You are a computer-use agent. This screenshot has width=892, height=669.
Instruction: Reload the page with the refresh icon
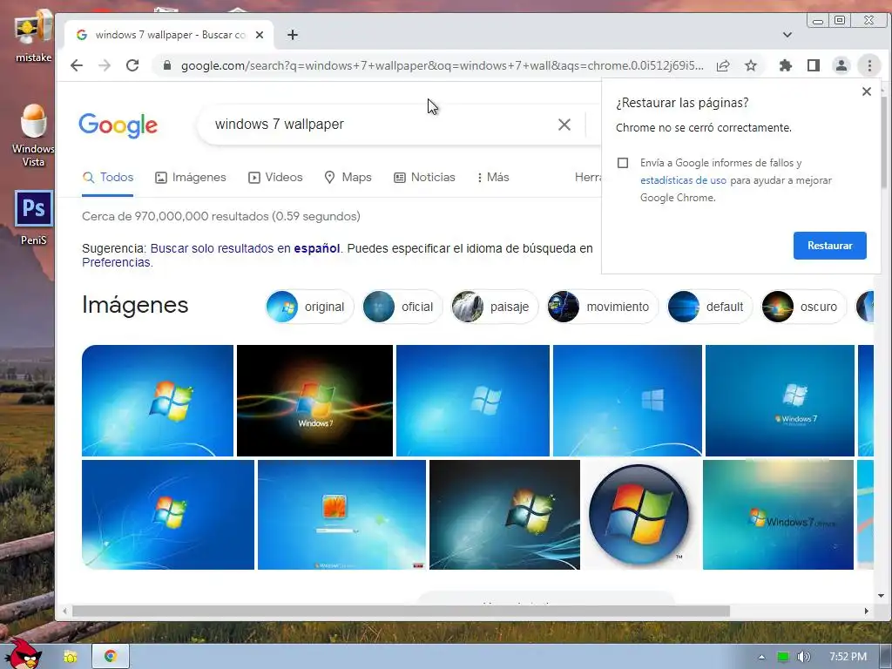tap(132, 65)
